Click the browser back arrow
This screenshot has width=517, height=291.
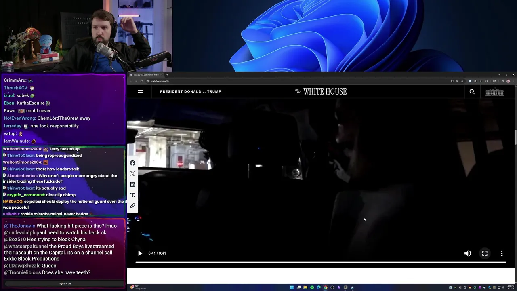[130, 81]
